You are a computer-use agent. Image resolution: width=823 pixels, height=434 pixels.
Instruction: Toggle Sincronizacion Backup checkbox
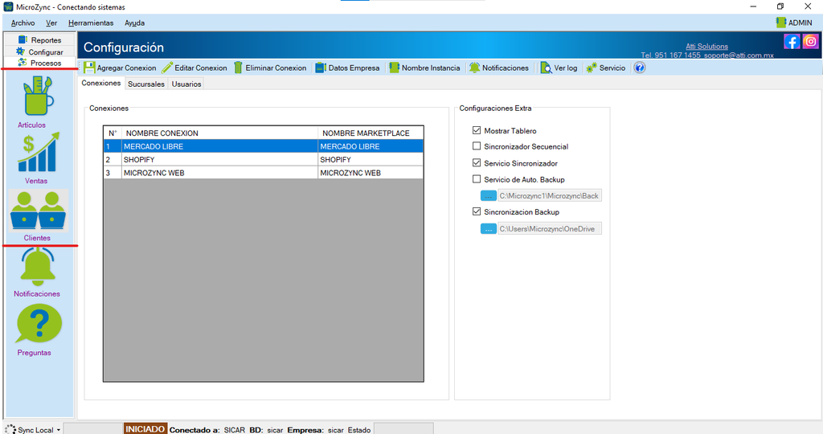pos(477,211)
